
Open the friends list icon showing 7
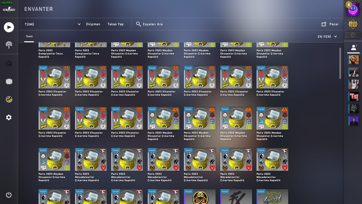[x=353, y=48]
